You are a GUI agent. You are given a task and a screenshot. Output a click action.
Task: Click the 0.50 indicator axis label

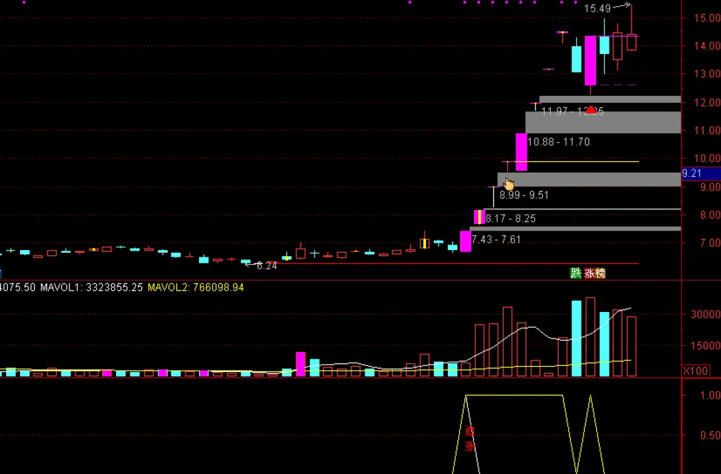(711, 435)
